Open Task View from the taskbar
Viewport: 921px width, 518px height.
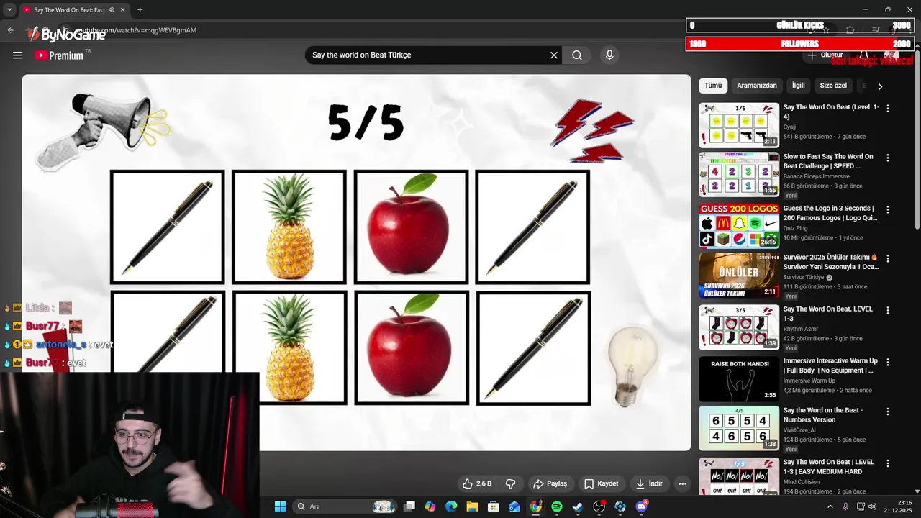pos(409,506)
